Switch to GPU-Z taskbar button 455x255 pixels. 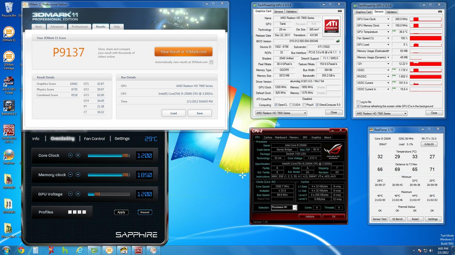point(94,250)
